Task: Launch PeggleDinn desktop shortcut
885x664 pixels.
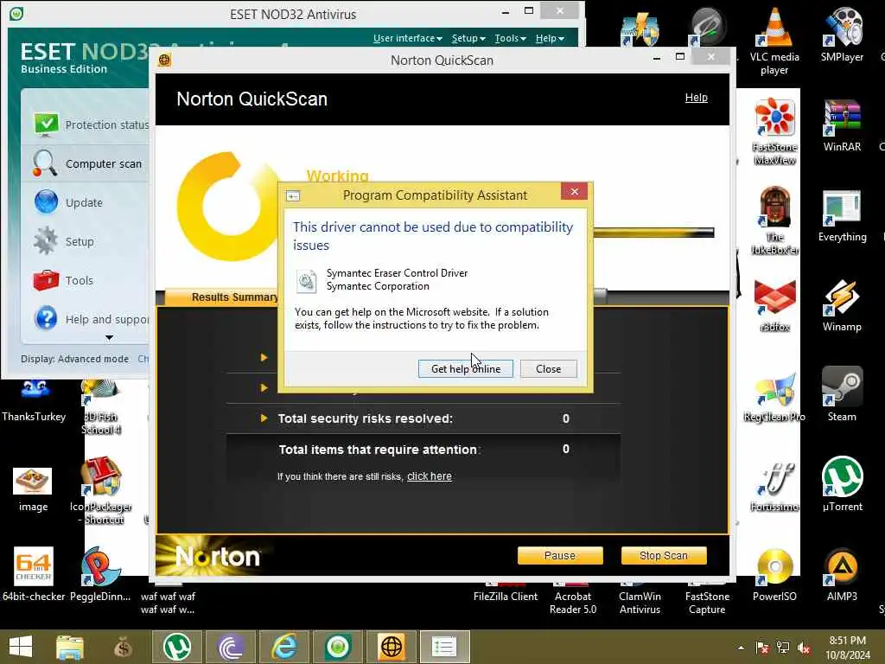Action: point(100,574)
